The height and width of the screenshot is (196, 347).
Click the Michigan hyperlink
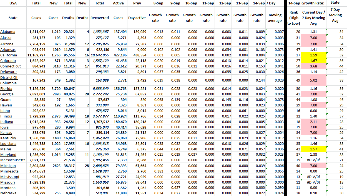[x=8, y=166]
